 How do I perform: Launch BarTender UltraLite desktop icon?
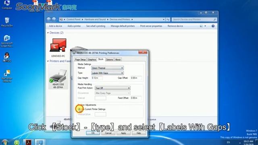[x=7, y=76]
